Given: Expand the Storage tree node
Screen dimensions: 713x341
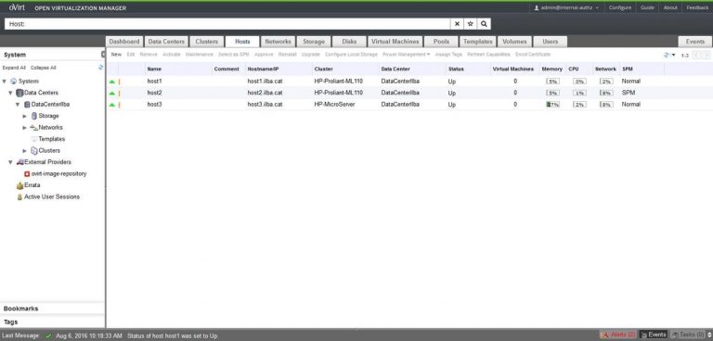Looking at the screenshot, I should [25, 116].
